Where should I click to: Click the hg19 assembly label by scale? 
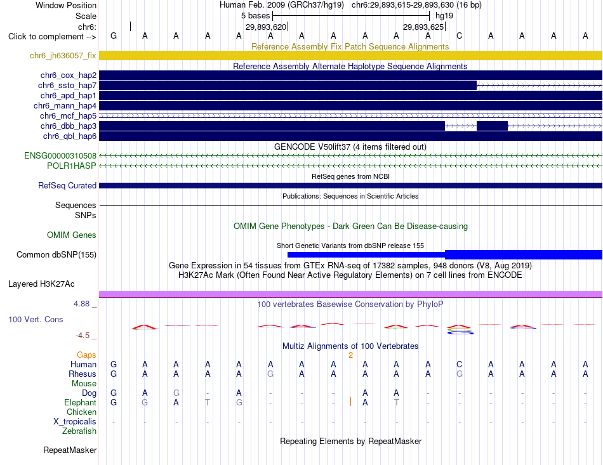[x=444, y=16]
